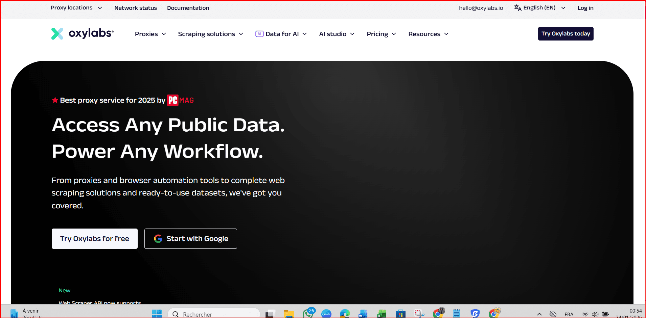Open the Scraping solutions menu
This screenshot has height=318, width=646.
point(210,34)
